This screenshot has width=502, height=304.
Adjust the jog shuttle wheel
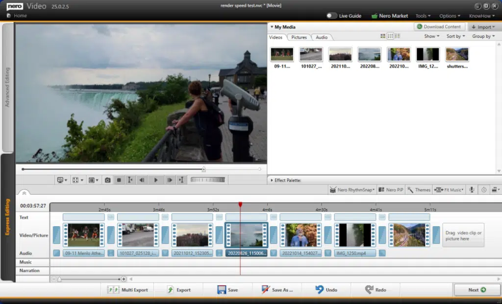pos(208,180)
